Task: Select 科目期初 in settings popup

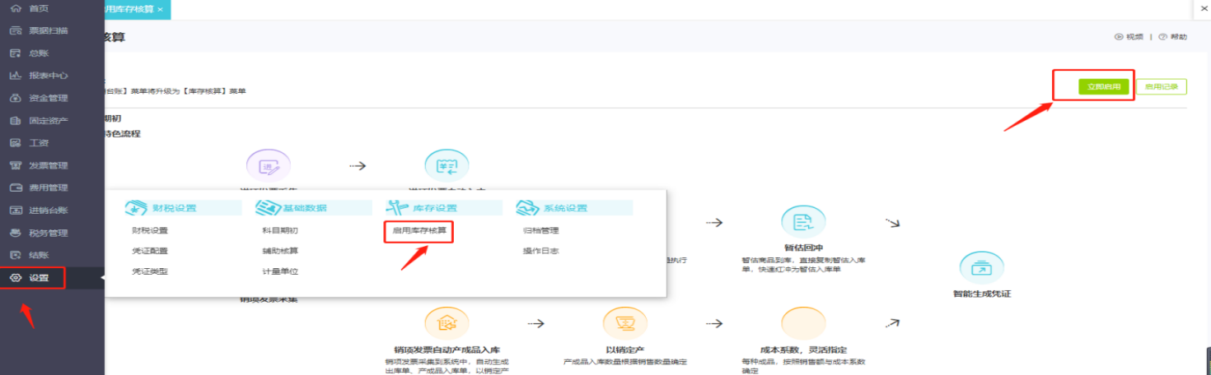Action: click(280, 230)
